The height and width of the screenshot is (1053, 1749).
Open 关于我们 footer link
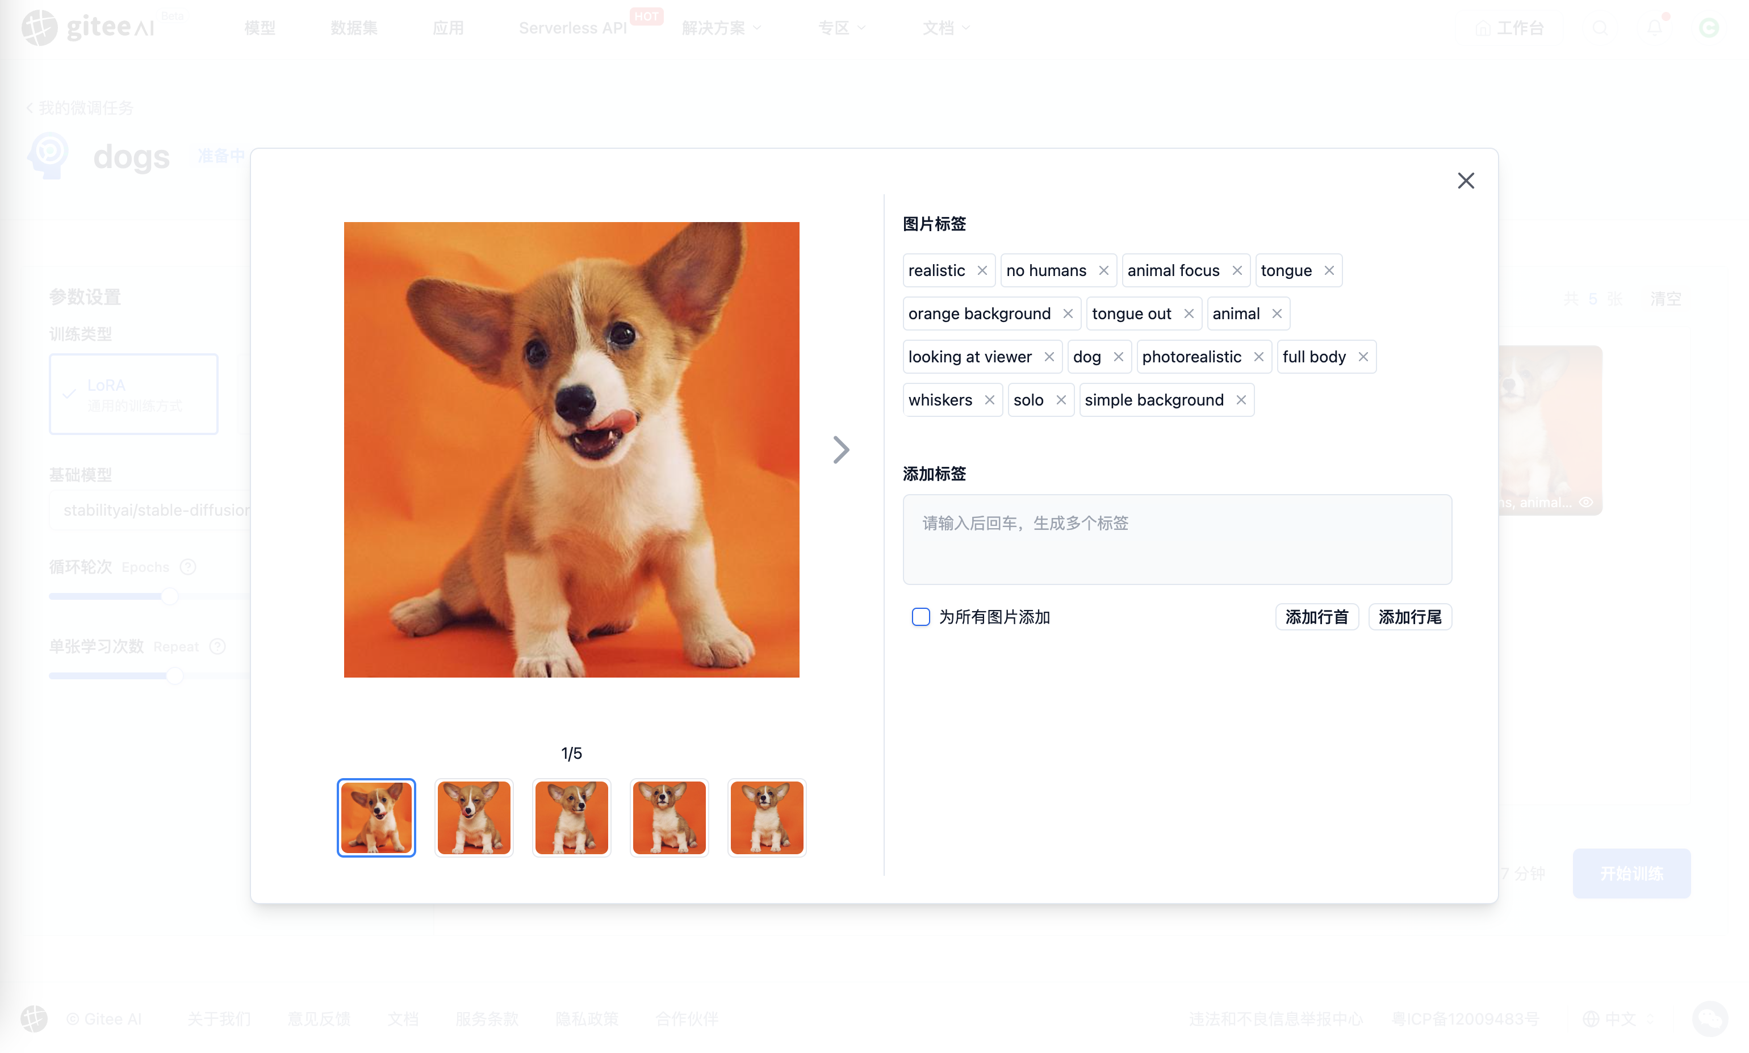[x=219, y=1019]
